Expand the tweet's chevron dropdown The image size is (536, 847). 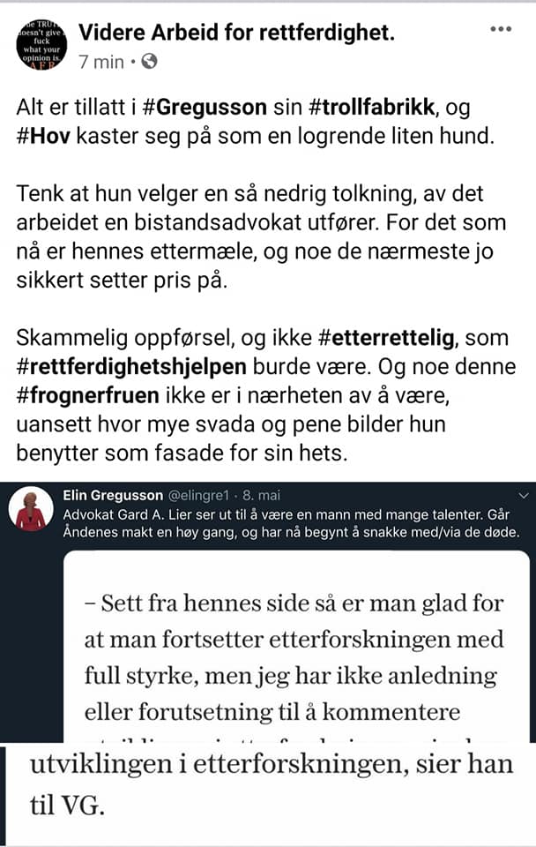point(523,495)
